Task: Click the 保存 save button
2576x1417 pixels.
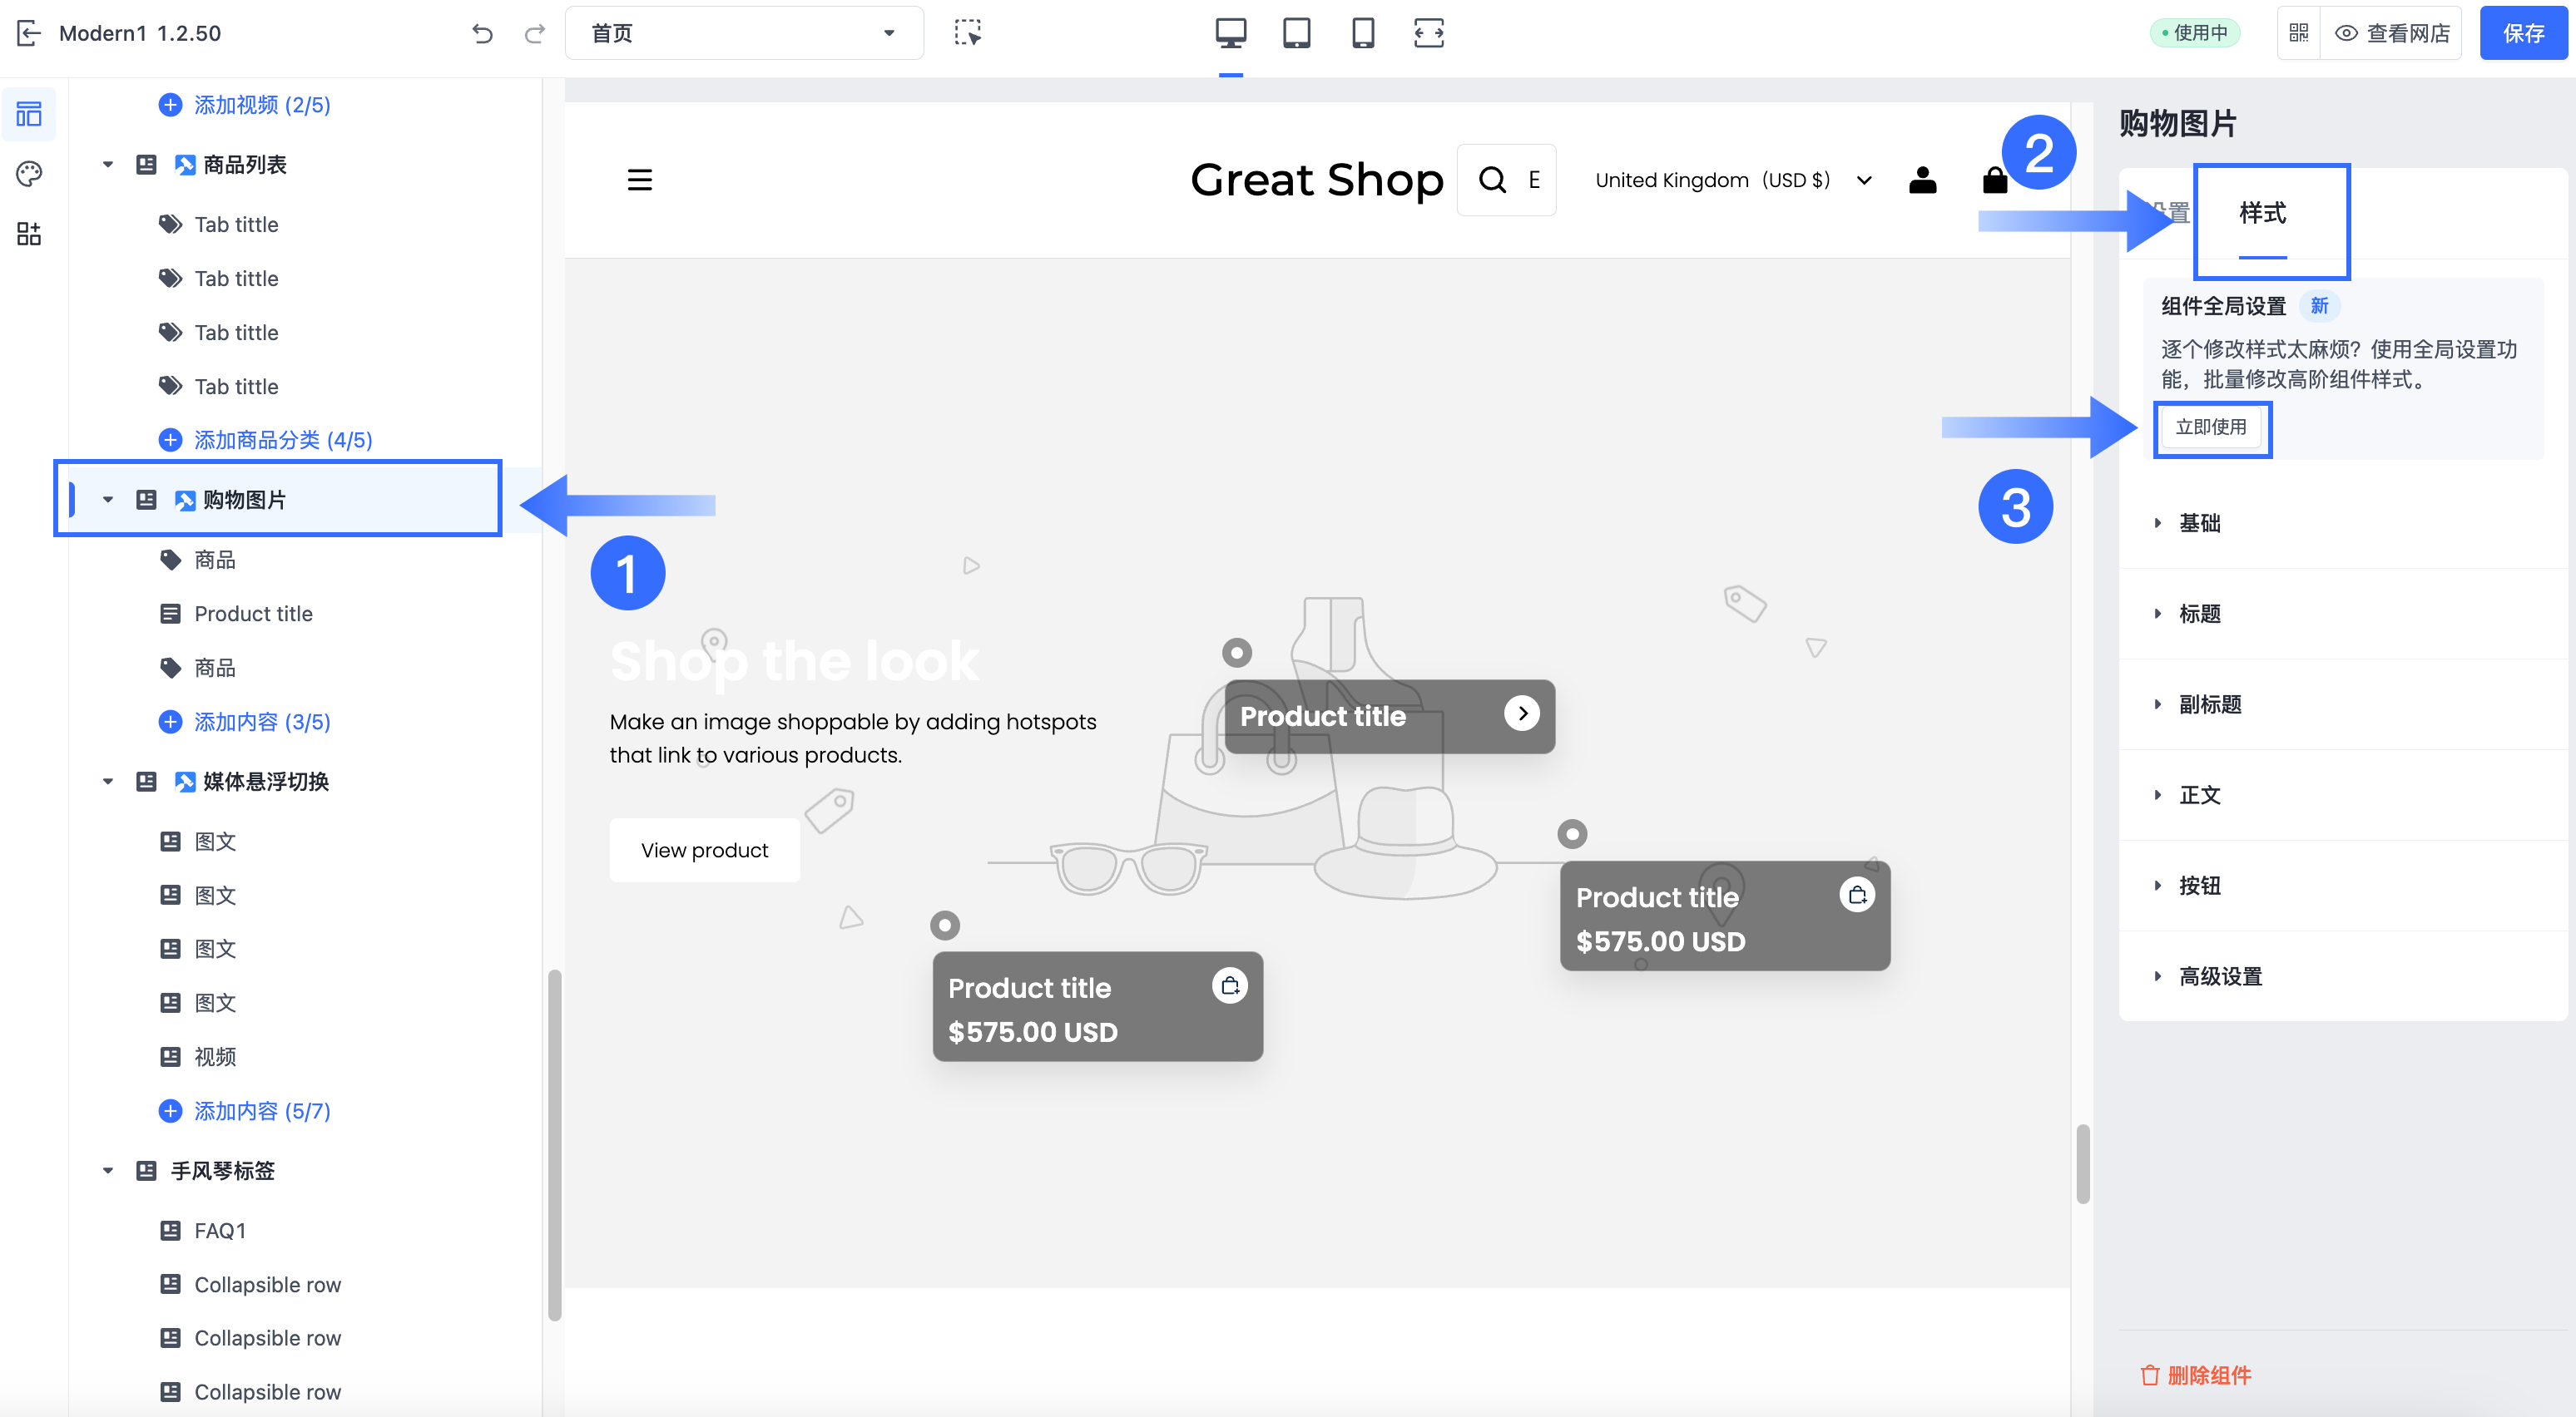Action: pyautogui.click(x=2523, y=33)
